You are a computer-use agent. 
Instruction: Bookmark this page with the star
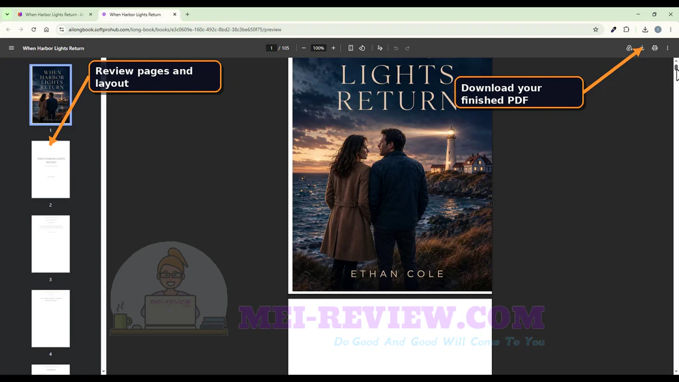tap(596, 29)
